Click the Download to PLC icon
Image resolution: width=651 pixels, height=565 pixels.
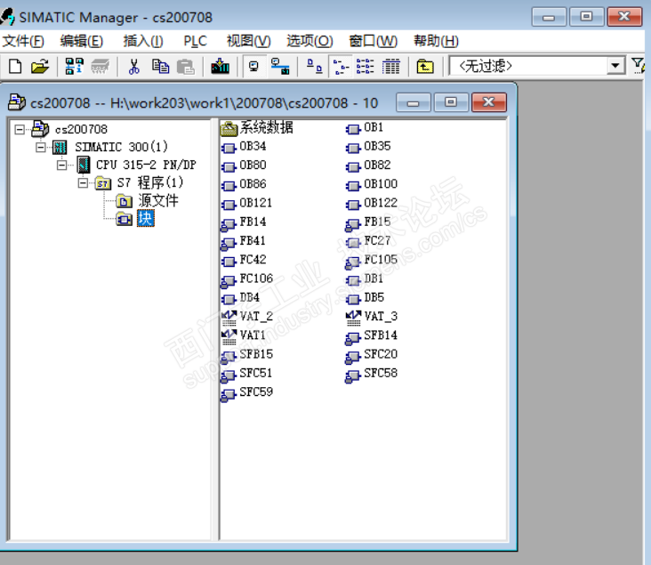[220, 66]
